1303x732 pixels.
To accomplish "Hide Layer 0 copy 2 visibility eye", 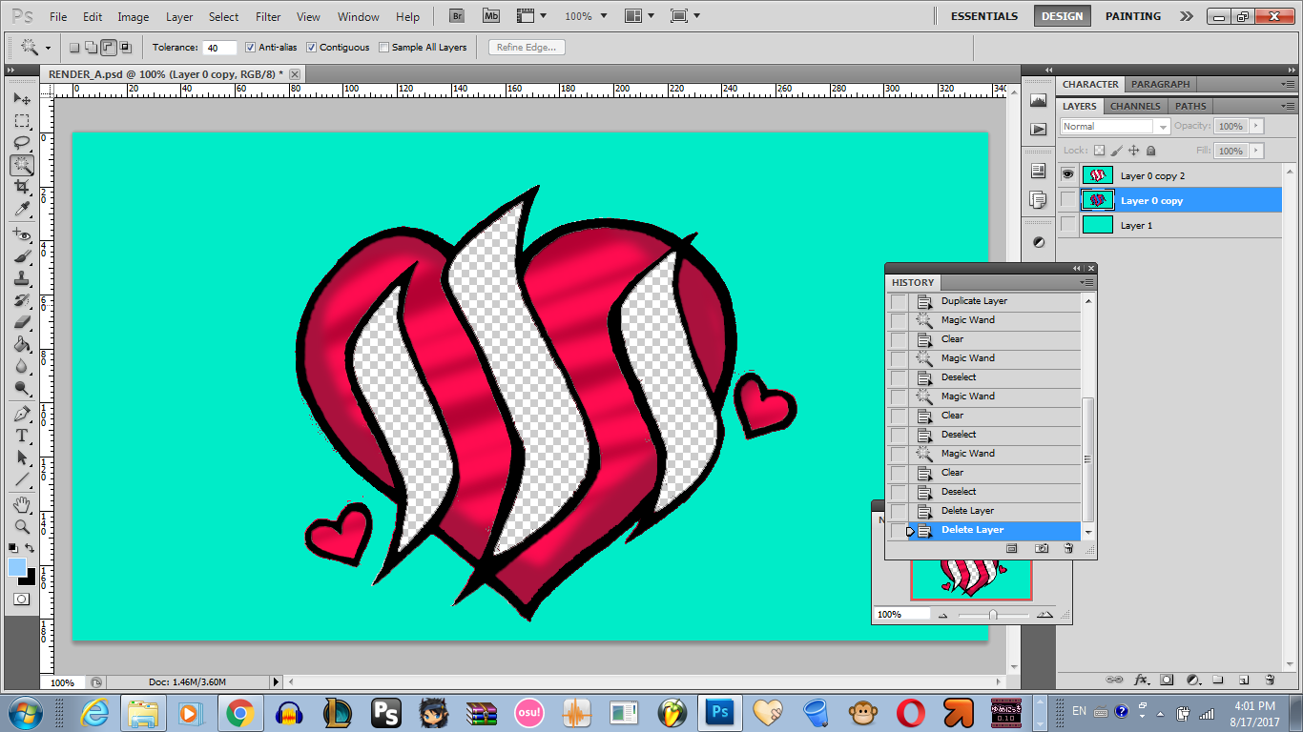I will (1067, 175).
